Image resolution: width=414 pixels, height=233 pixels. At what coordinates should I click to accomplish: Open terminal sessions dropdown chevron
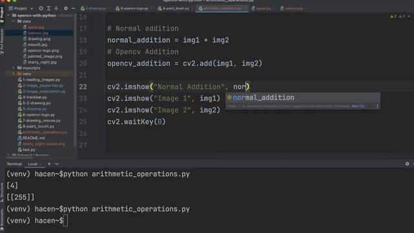coord(57,164)
